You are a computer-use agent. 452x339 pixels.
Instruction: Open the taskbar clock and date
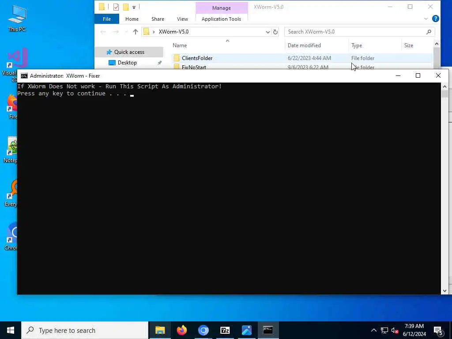tap(414, 330)
